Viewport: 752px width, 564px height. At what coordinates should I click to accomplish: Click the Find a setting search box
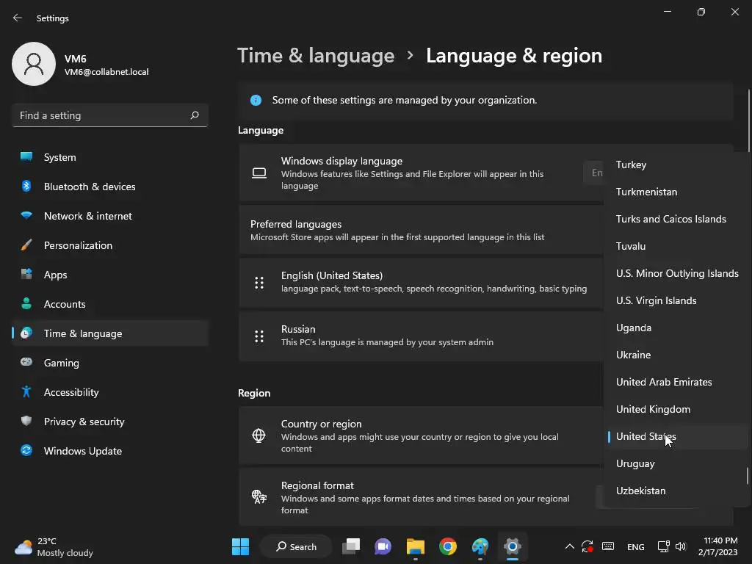tap(110, 115)
